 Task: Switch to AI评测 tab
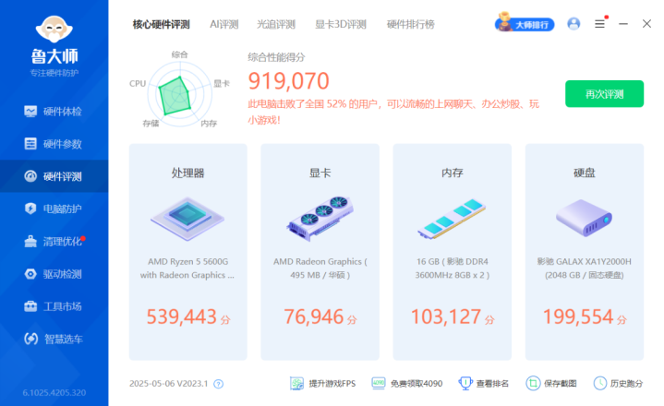tap(224, 25)
